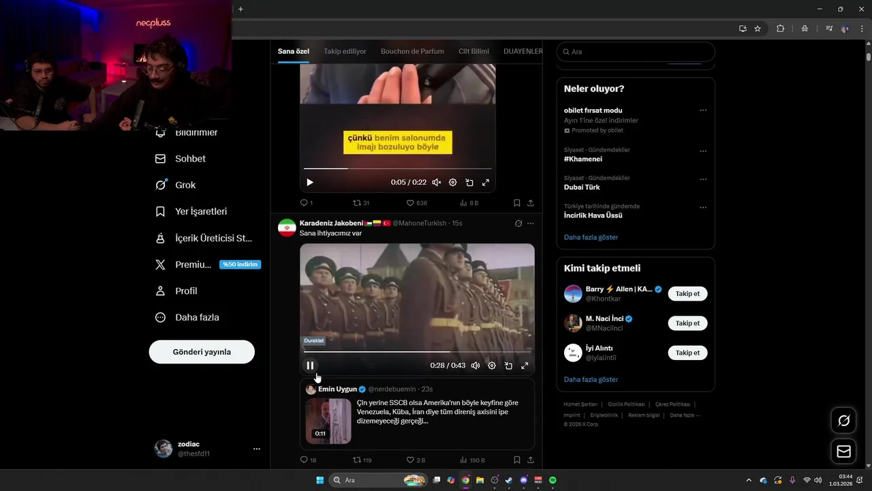Make the parade video fullscreen
872x491 pixels.
pos(525,366)
